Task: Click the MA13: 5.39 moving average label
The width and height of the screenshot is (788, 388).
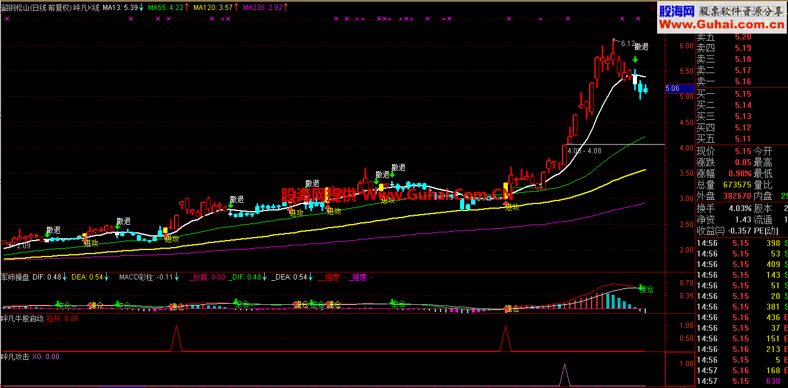Action: tap(120, 8)
